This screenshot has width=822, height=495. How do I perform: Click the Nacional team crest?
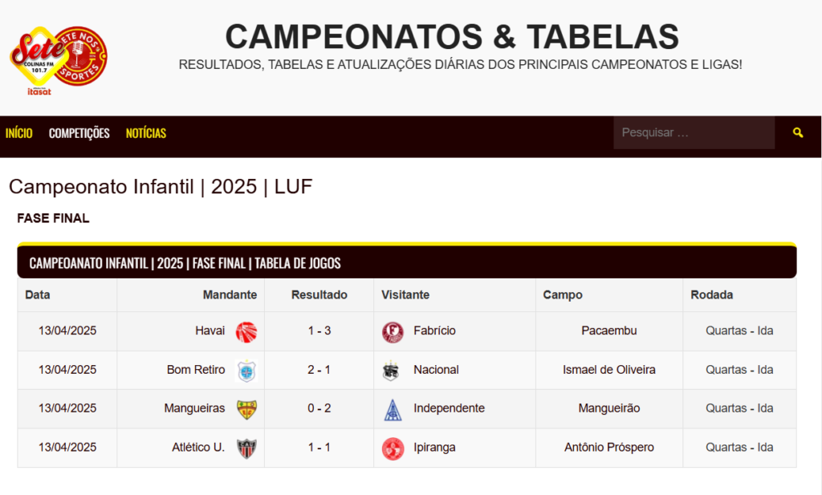tap(391, 371)
